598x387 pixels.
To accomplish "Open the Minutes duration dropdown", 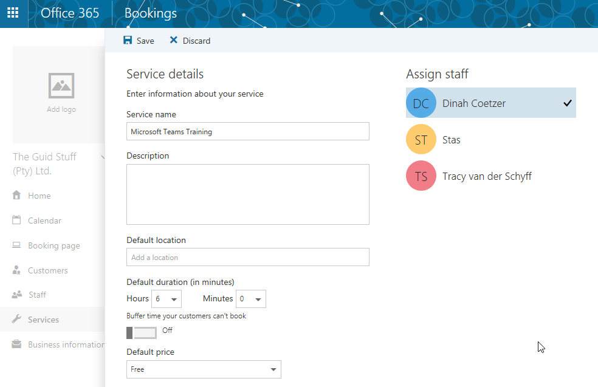I will coord(250,299).
